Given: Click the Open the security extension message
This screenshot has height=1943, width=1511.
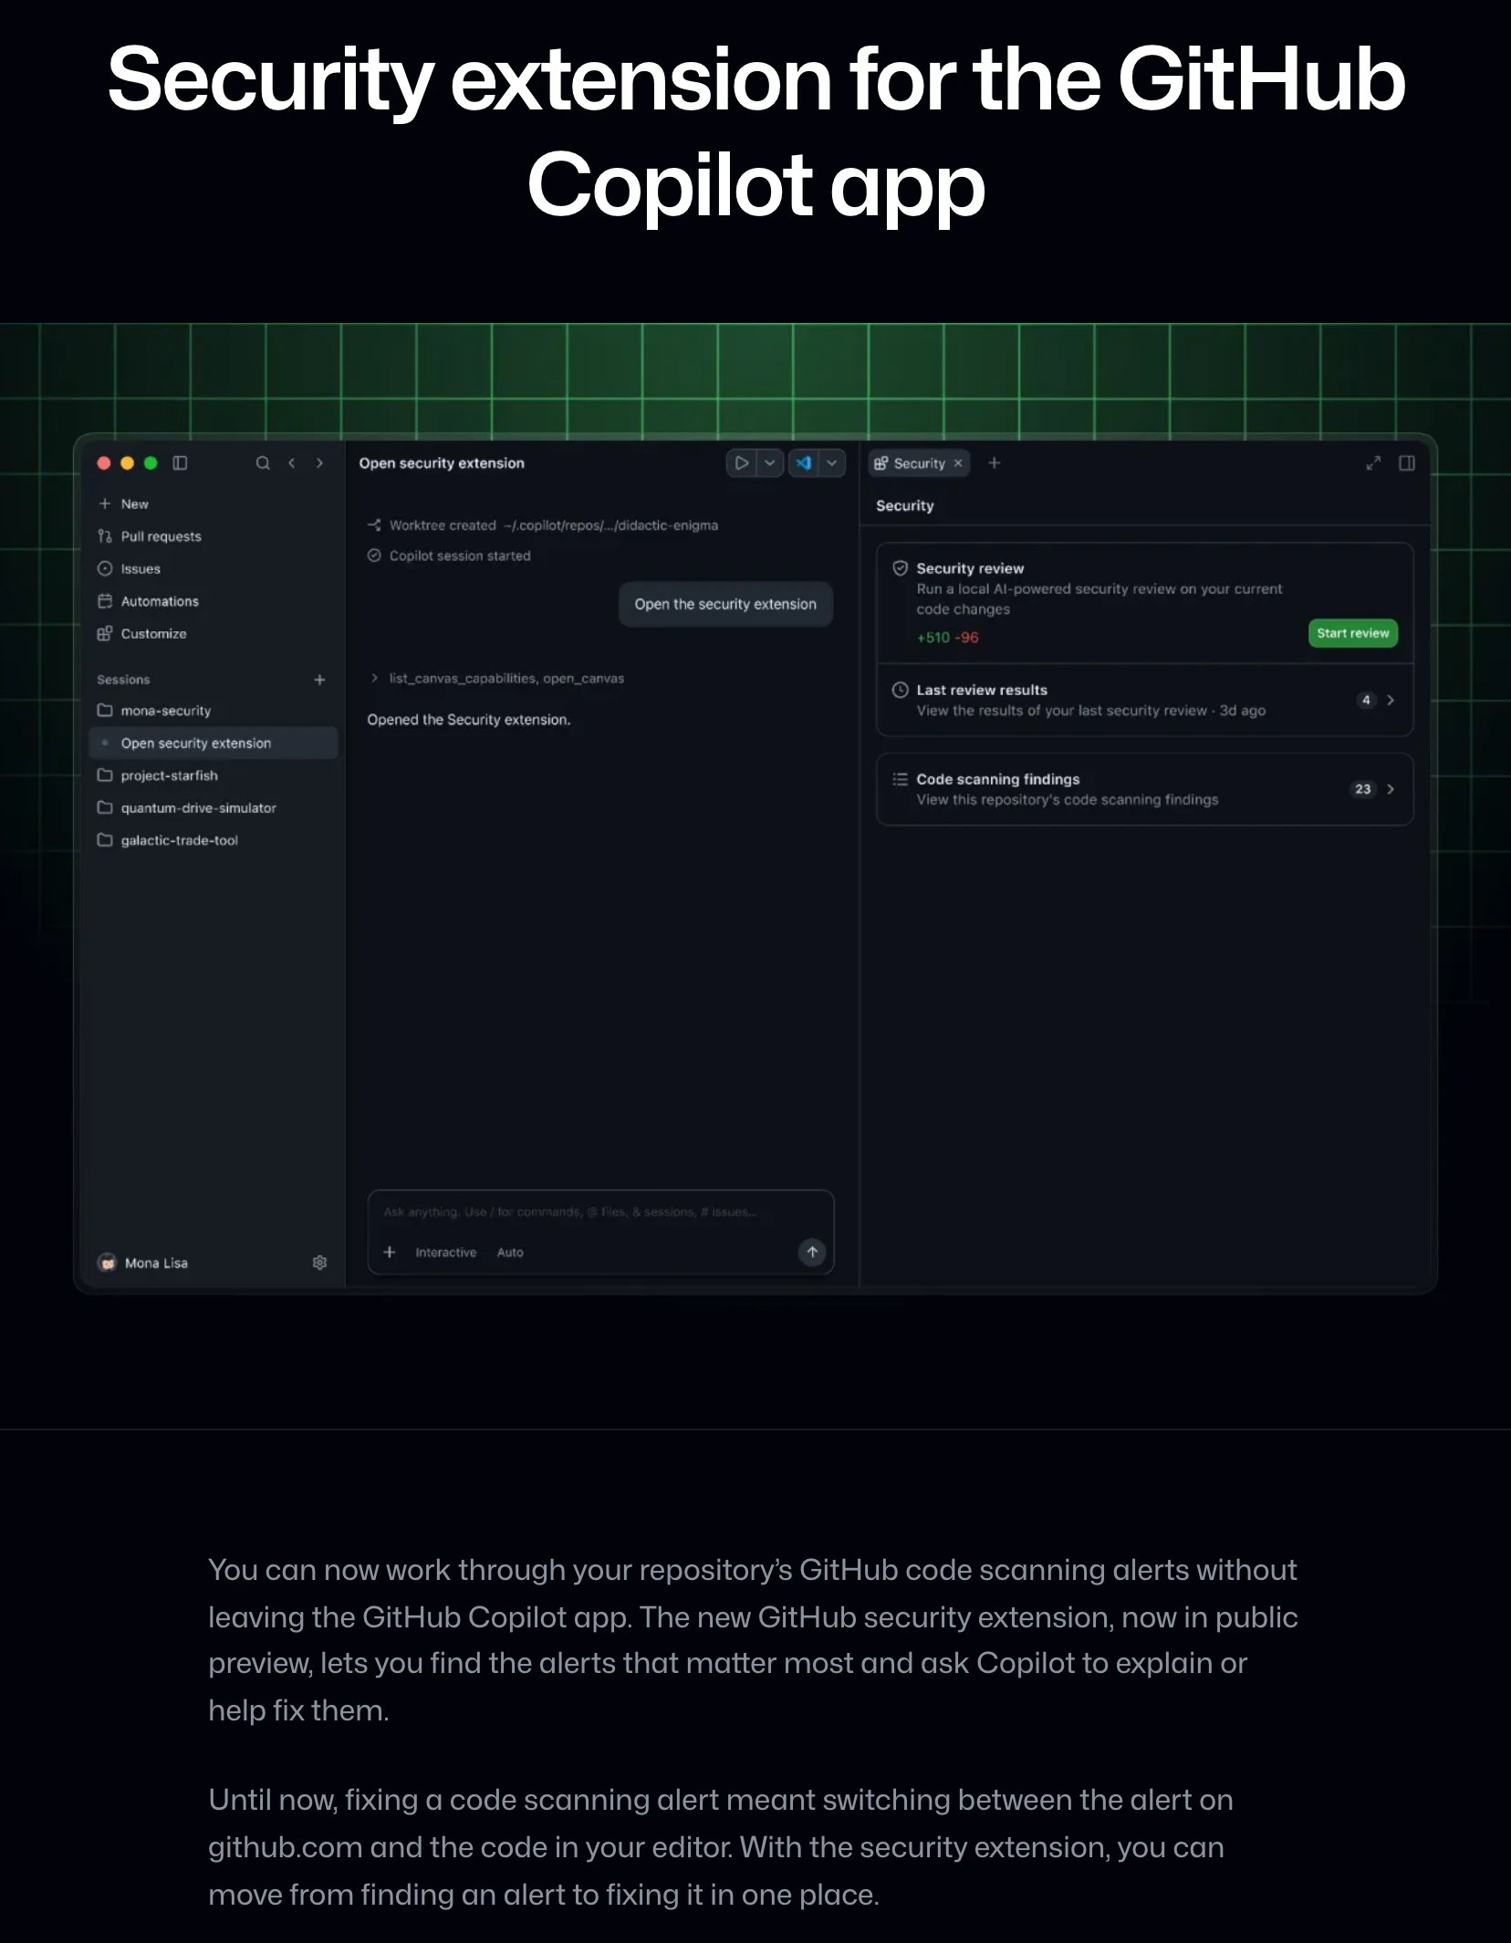Looking at the screenshot, I should click(725, 604).
